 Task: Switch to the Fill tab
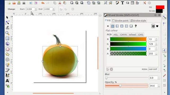(108, 21)
